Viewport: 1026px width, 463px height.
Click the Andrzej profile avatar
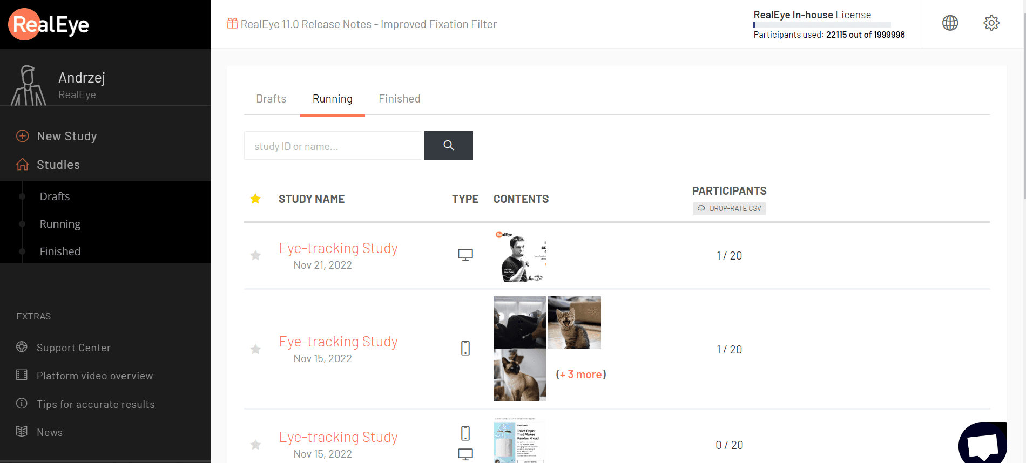point(29,85)
